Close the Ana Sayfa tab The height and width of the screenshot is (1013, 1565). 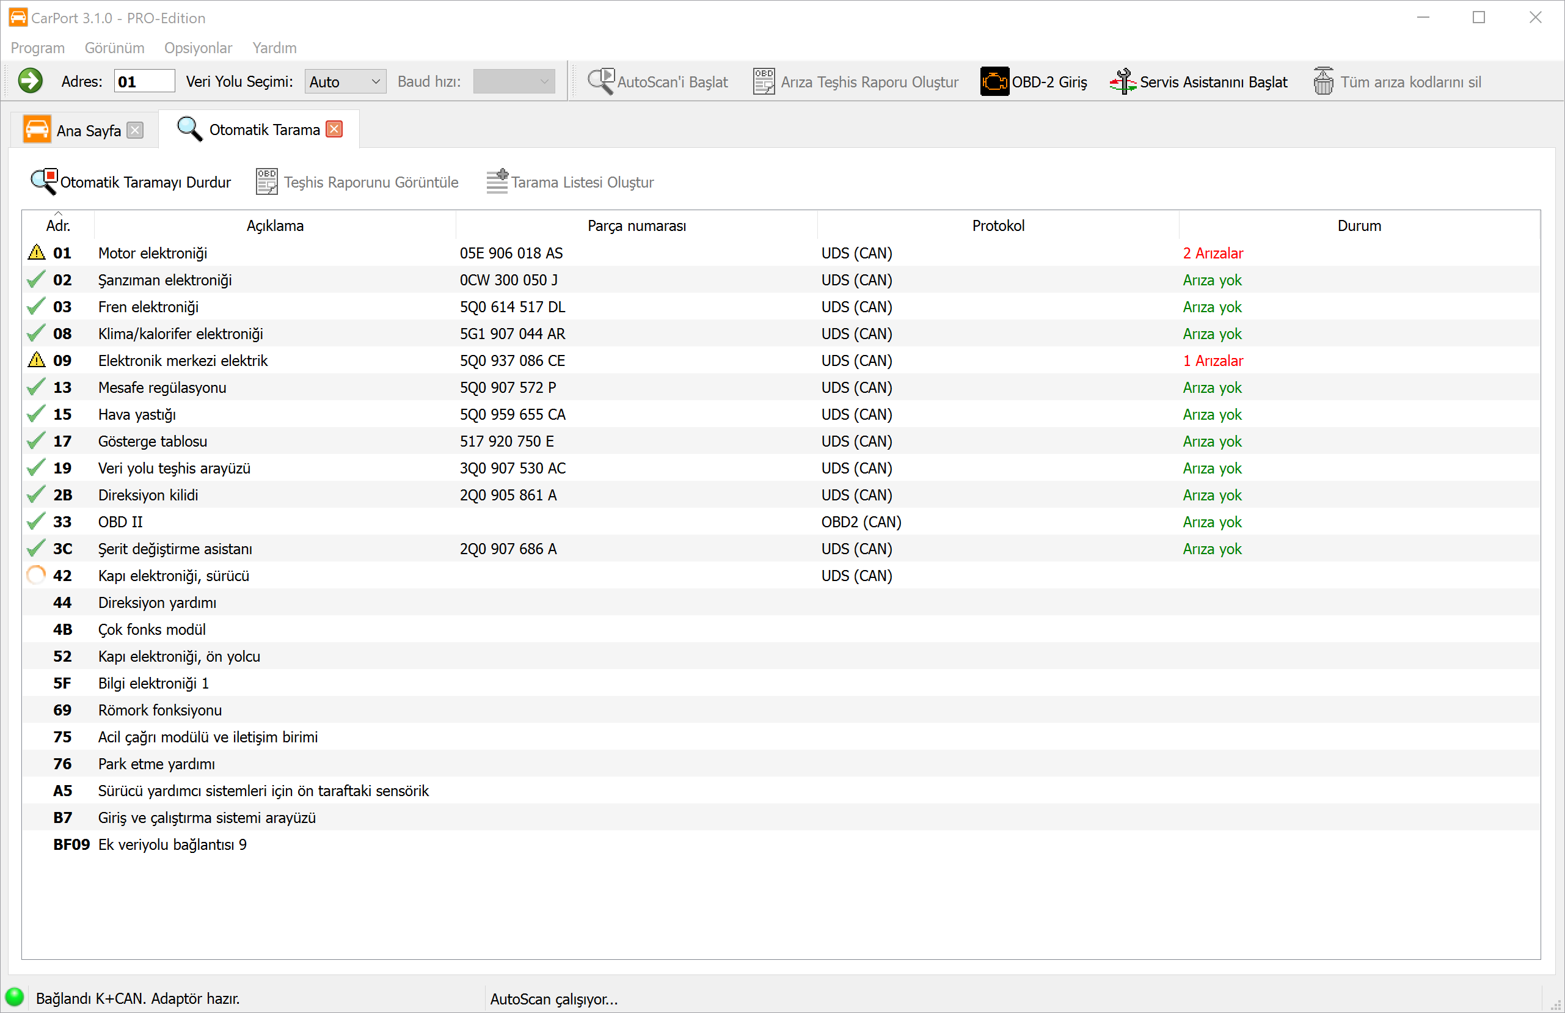tap(135, 130)
